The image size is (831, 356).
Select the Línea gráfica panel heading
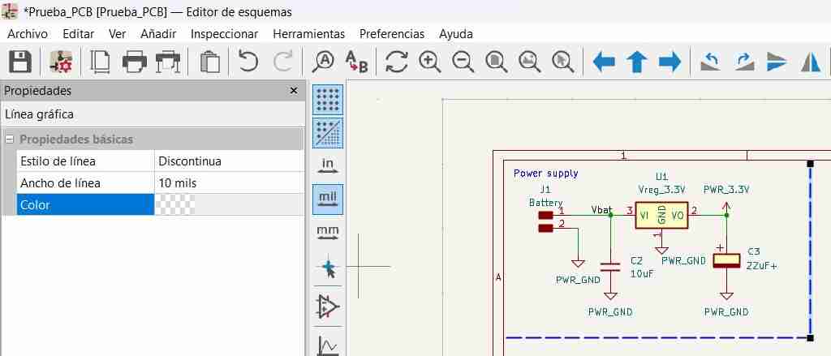(39, 114)
